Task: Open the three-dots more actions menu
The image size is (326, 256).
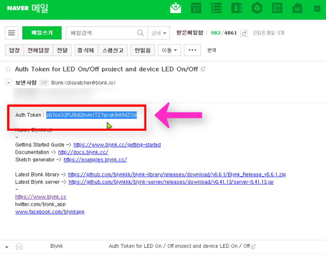Action: pos(192,50)
